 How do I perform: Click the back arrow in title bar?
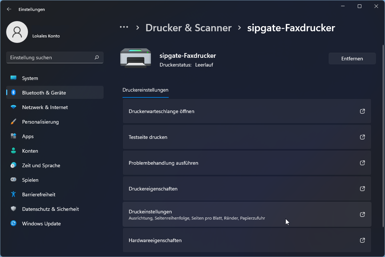click(x=9, y=9)
